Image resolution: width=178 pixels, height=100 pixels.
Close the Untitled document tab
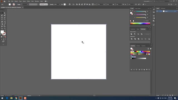click(x=23, y=7)
